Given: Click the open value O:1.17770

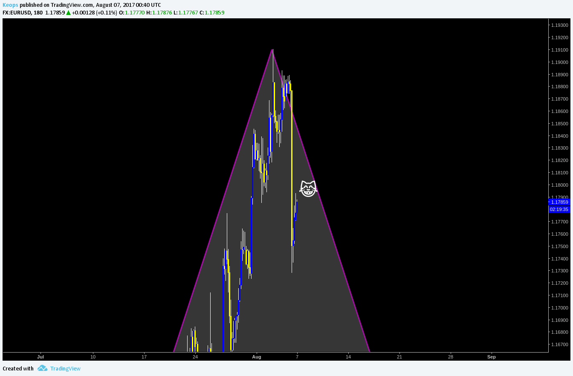Looking at the screenshot, I should pyautogui.click(x=131, y=12).
